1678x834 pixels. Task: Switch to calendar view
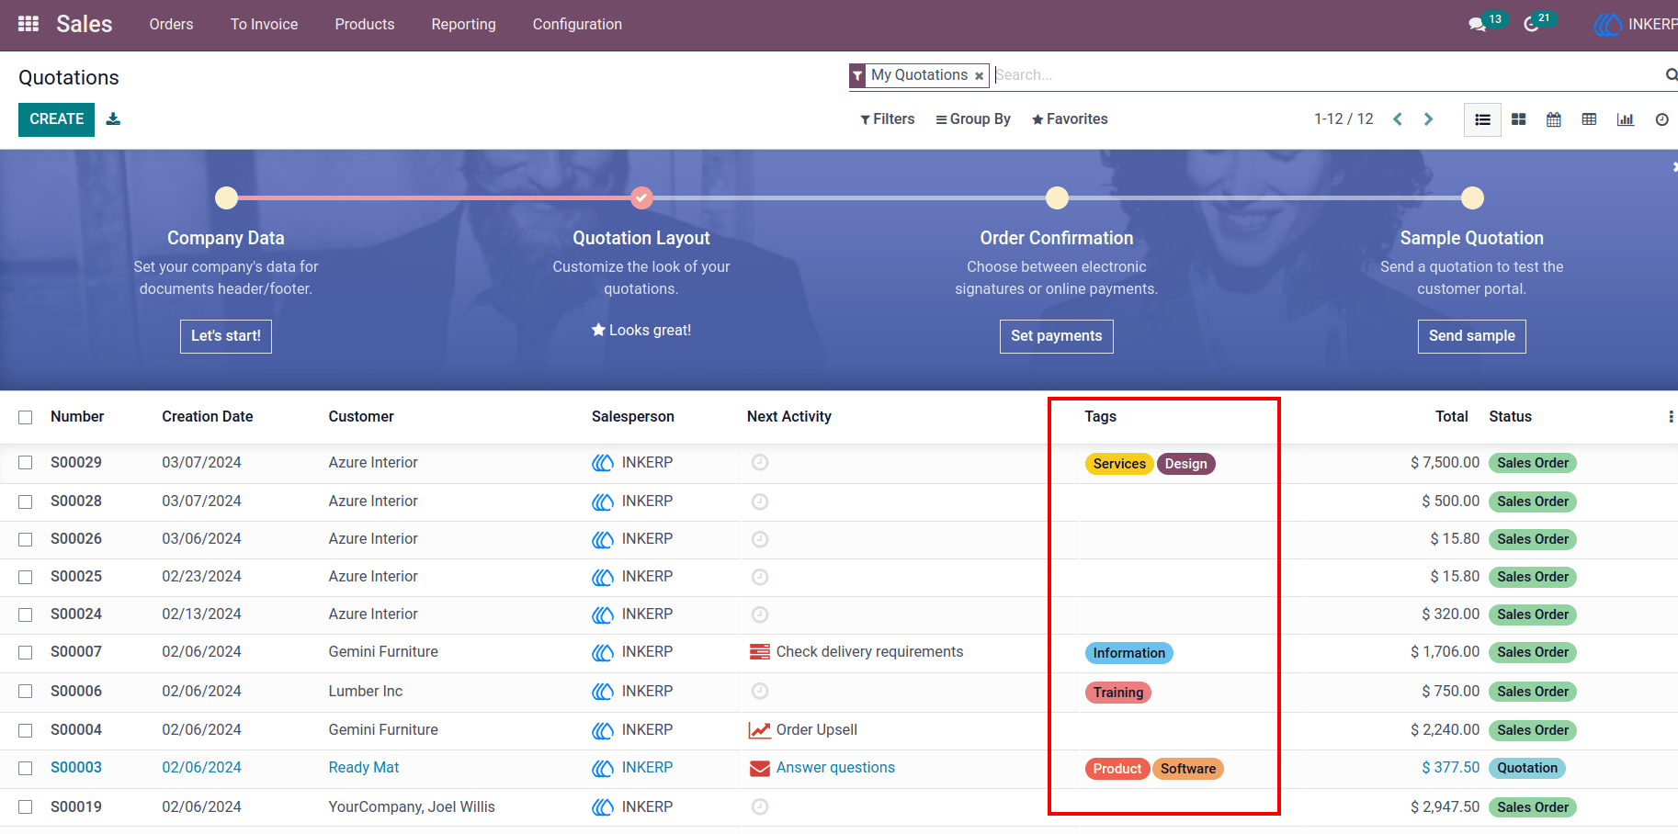1554,119
